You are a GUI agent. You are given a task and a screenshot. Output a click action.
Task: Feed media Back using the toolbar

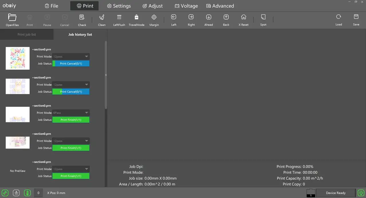226,20
